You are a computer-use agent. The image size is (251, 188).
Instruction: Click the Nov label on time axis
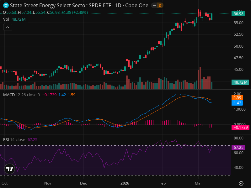(48, 183)
